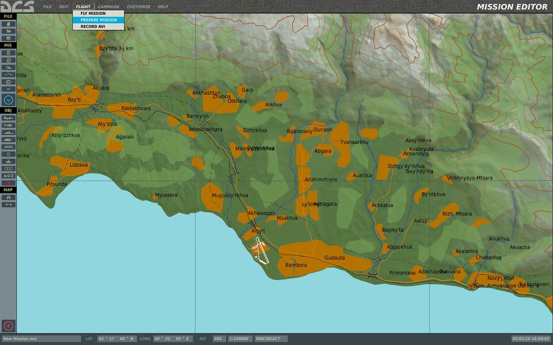Click the white airfield symbol near Algy't

pyautogui.click(x=260, y=250)
